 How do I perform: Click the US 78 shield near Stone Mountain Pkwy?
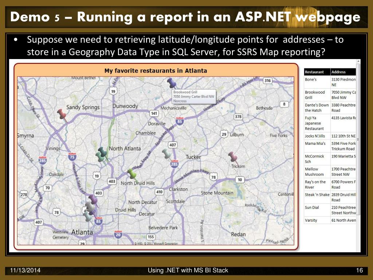(213, 177)
